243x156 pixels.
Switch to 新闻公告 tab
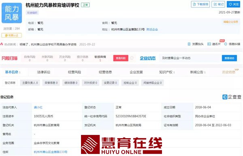198,72
